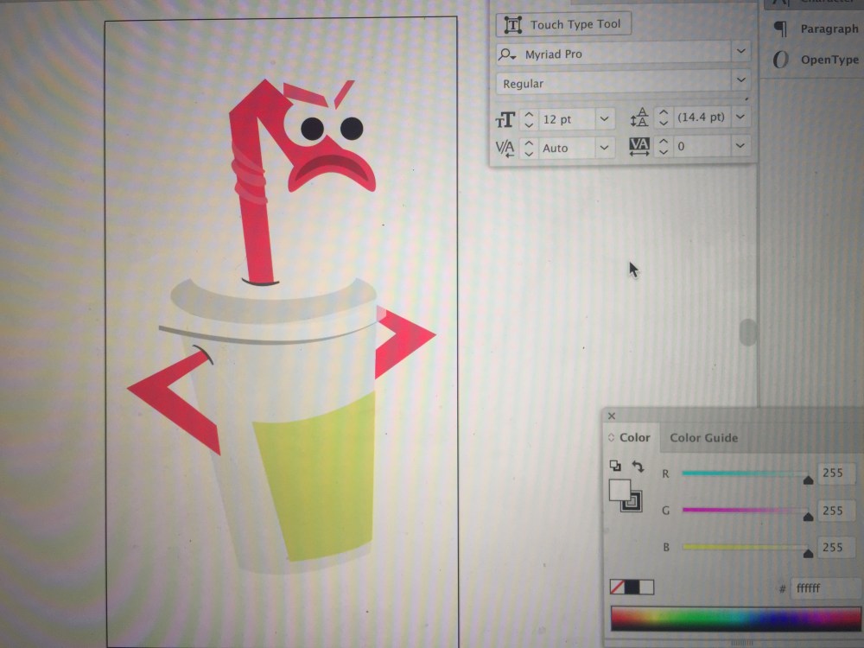Click the tracking VA icon
864x648 pixels.
tap(638, 147)
